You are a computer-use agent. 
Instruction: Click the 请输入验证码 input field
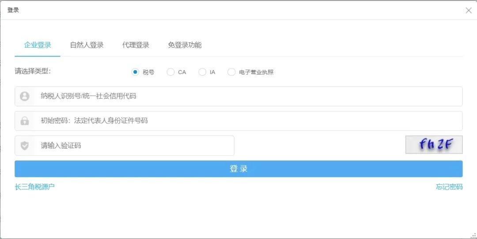click(x=125, y=146)
